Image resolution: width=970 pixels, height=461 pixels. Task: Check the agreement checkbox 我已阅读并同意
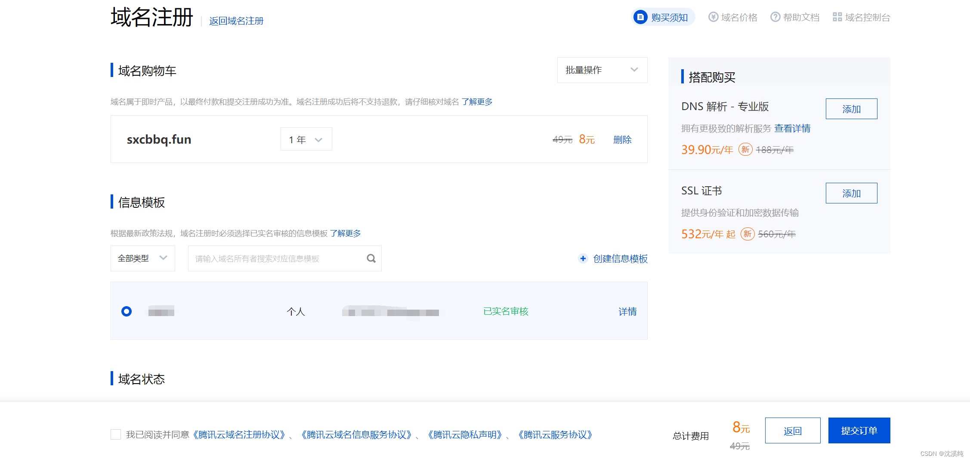click(116, 434)
